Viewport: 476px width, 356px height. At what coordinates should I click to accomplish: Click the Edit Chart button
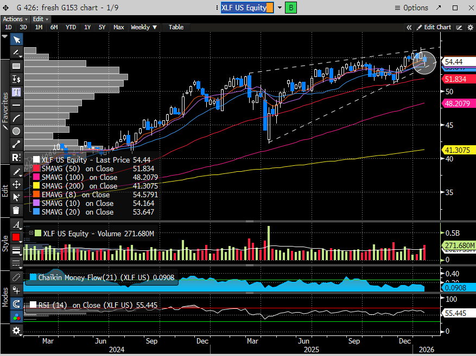point(434,27)
